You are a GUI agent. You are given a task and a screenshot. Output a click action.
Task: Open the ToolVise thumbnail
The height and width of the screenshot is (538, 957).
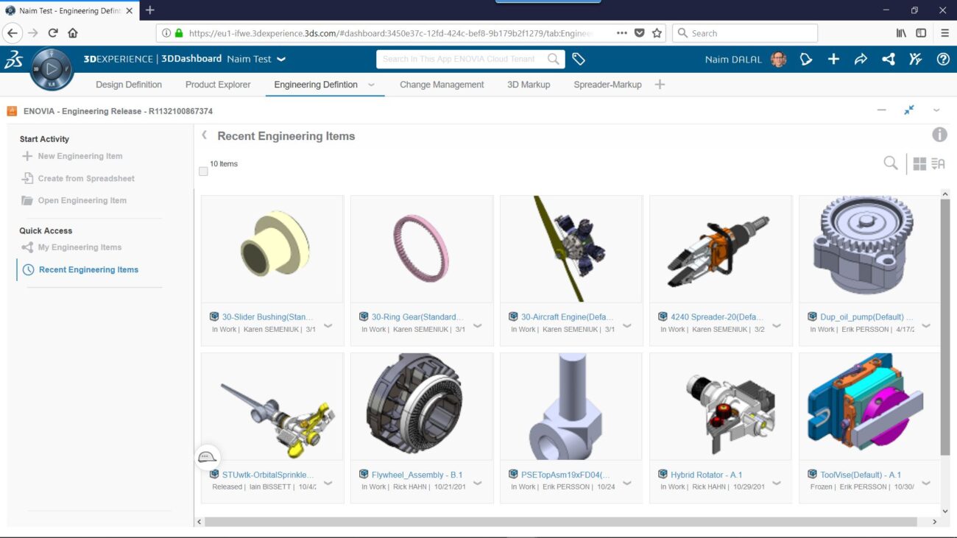[x=868, y=406]
